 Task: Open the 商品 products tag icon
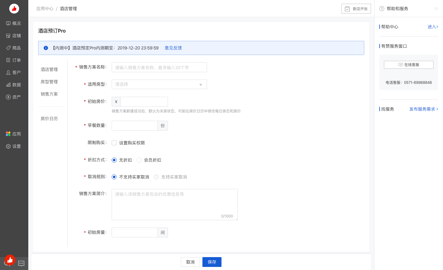[x=8, y=48]
